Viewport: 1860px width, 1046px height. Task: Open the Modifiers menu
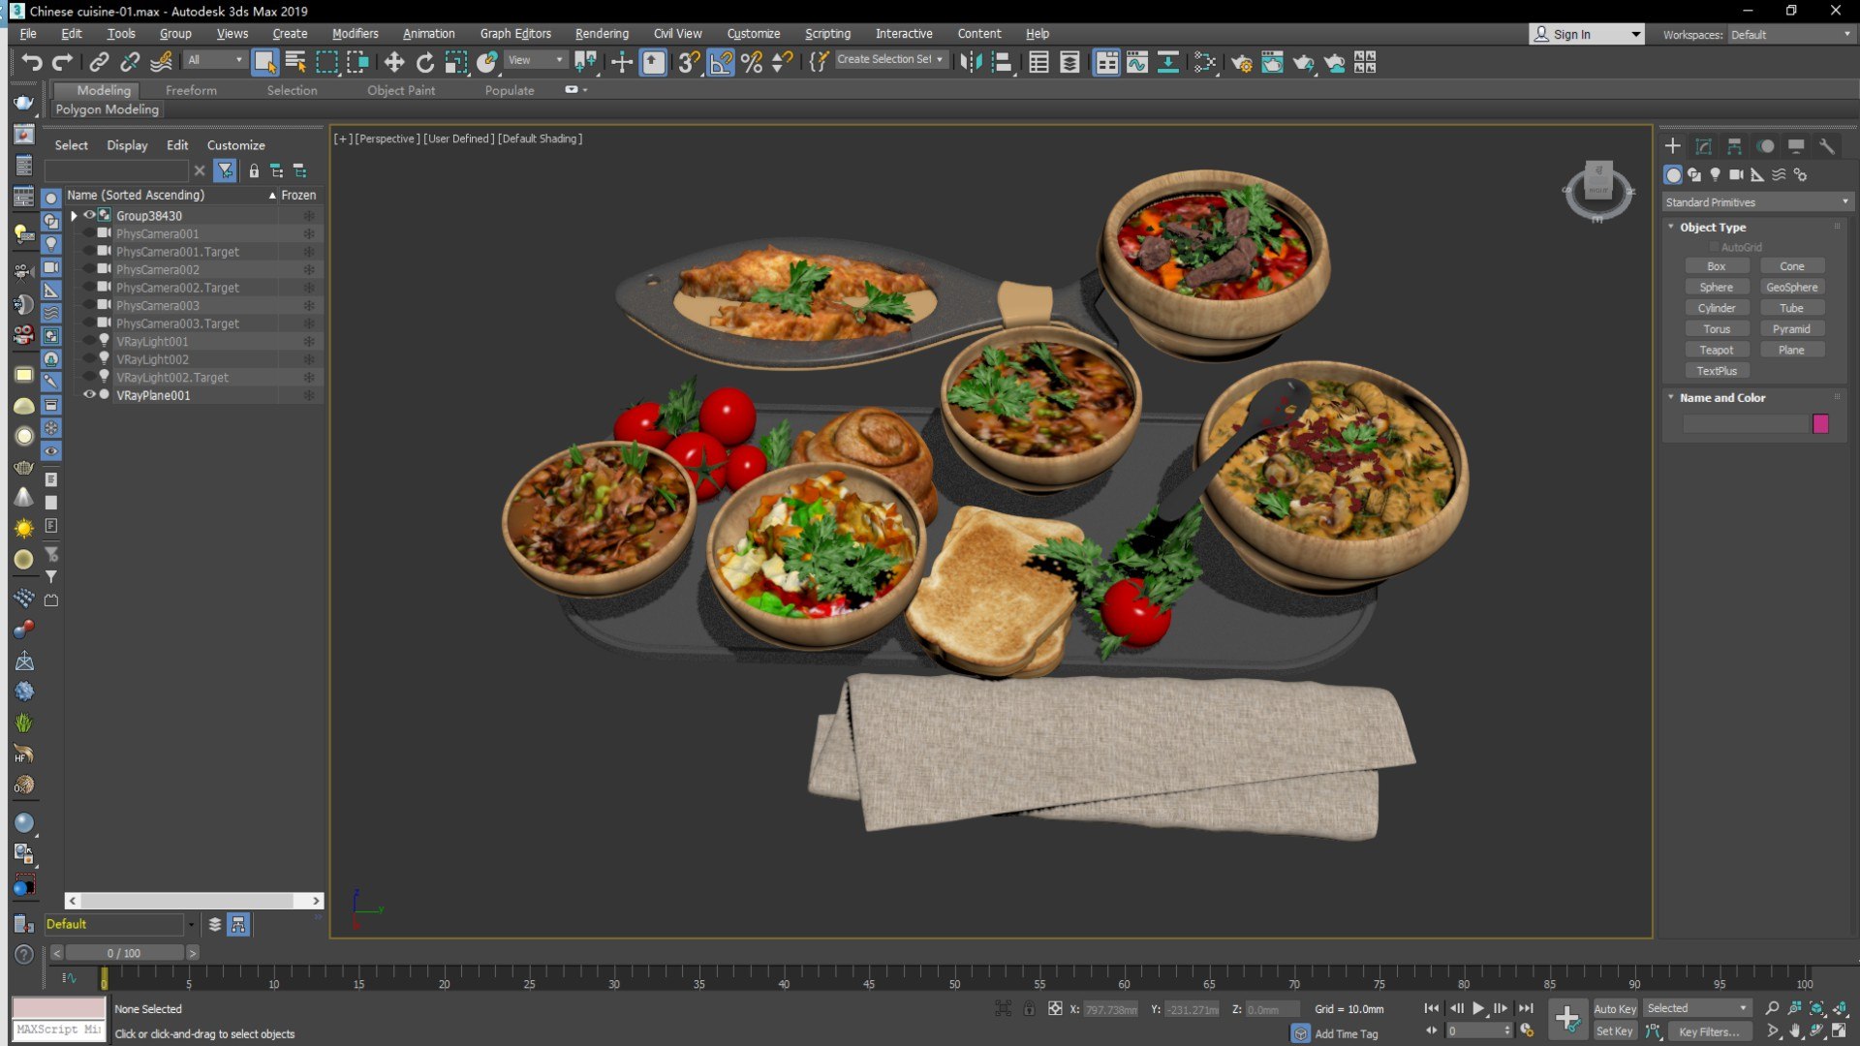(355, 34)
